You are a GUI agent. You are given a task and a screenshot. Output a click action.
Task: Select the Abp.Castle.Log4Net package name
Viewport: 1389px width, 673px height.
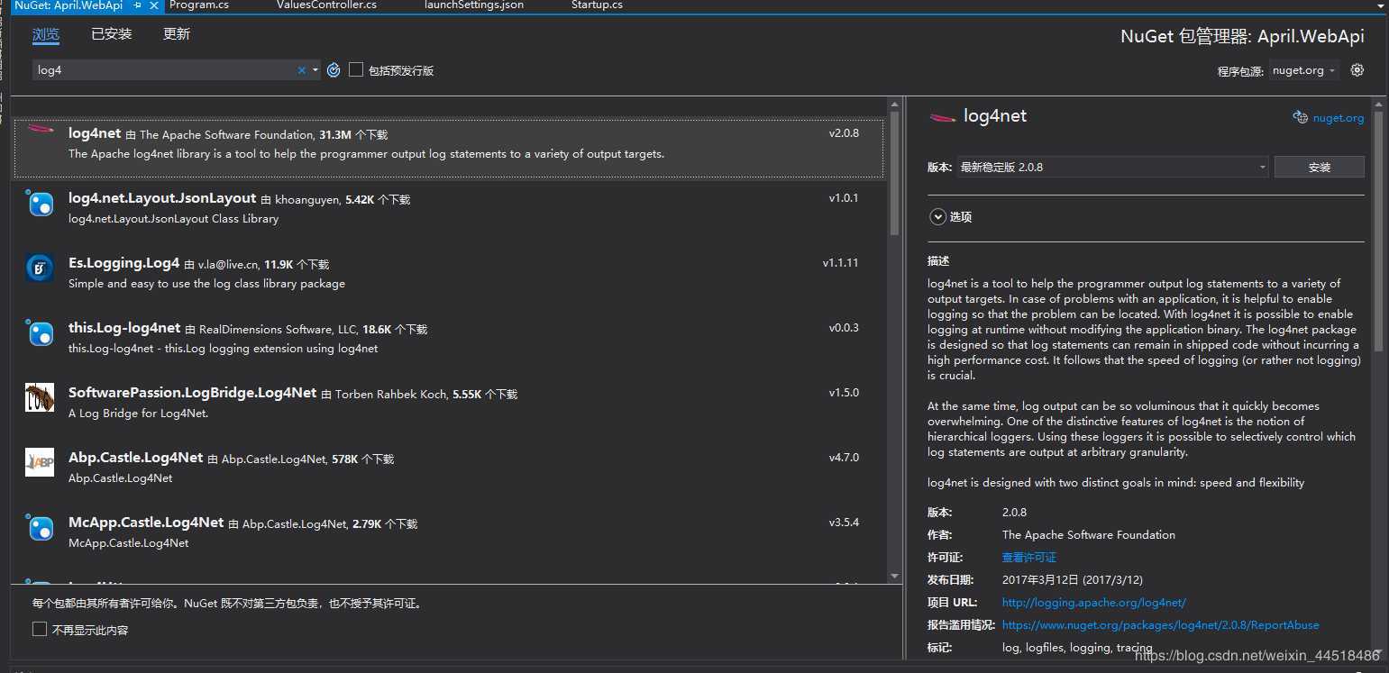(136, 458)
